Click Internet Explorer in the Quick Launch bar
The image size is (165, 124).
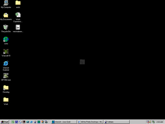coord(31,122)
